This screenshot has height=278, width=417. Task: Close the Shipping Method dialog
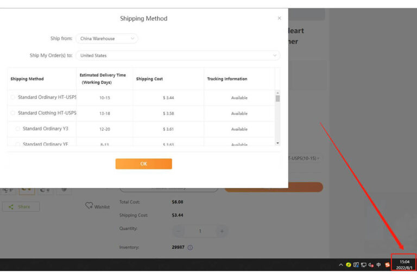(279, 18)
